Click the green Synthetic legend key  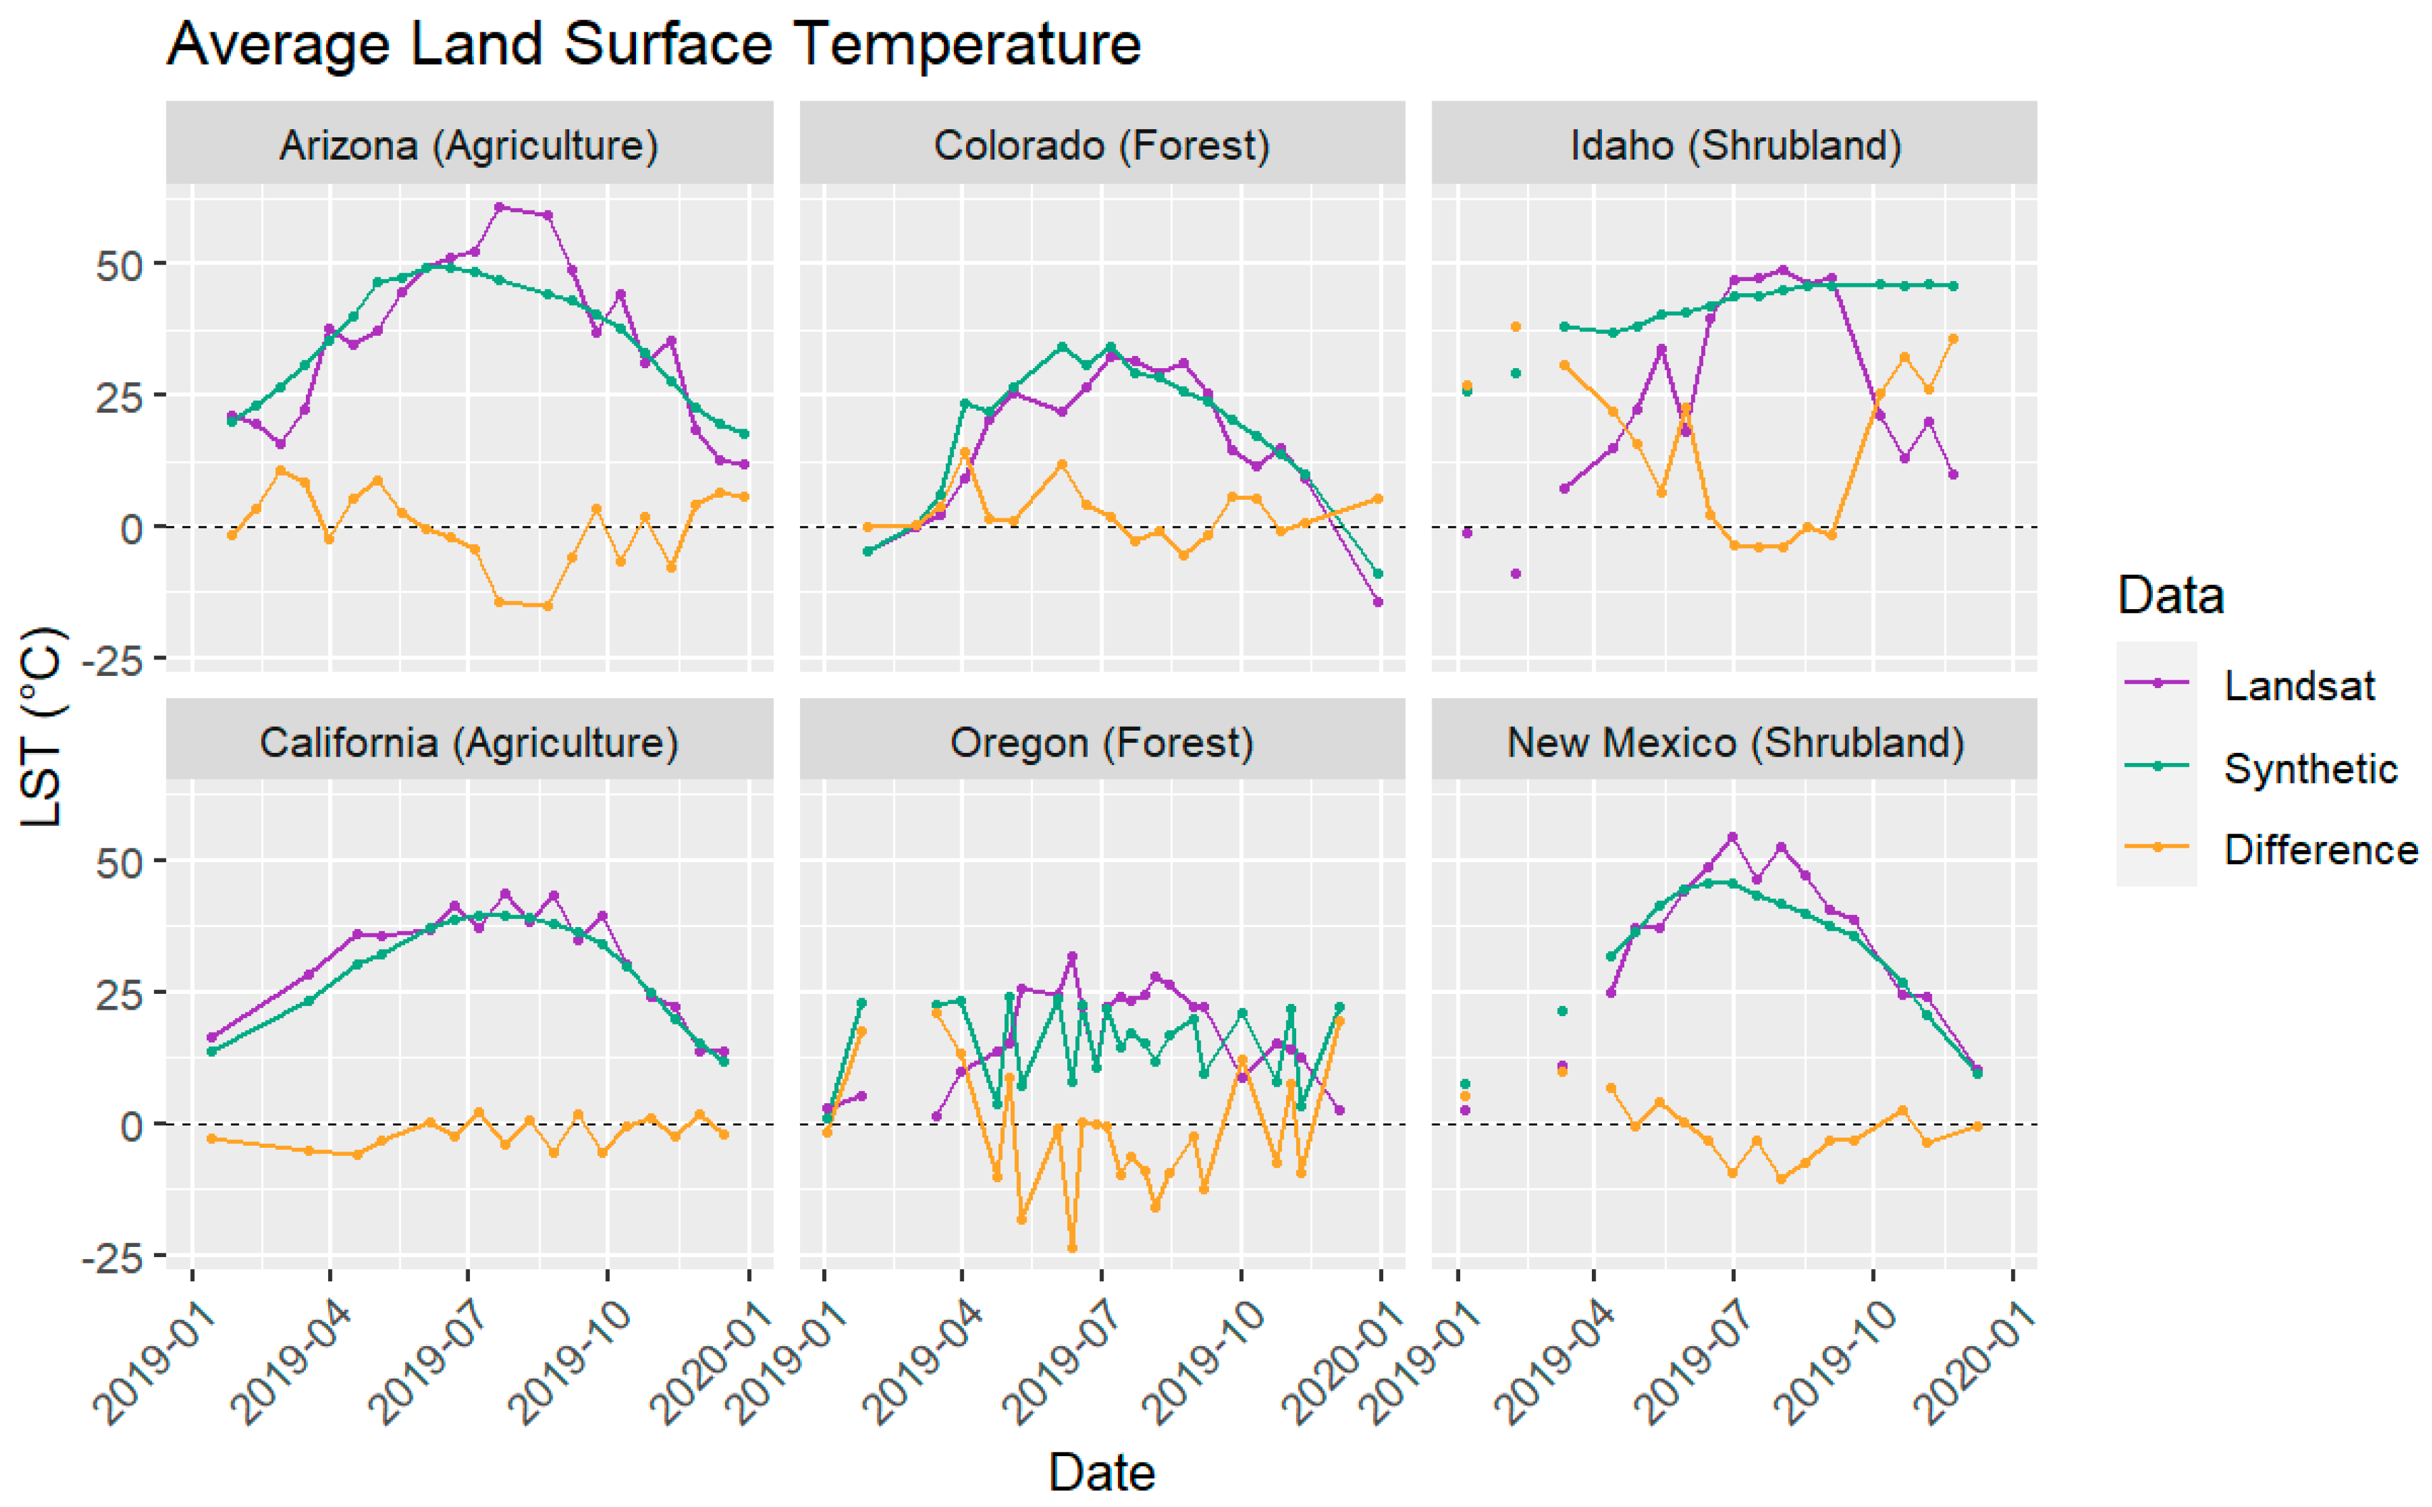tap(2156, 766)
